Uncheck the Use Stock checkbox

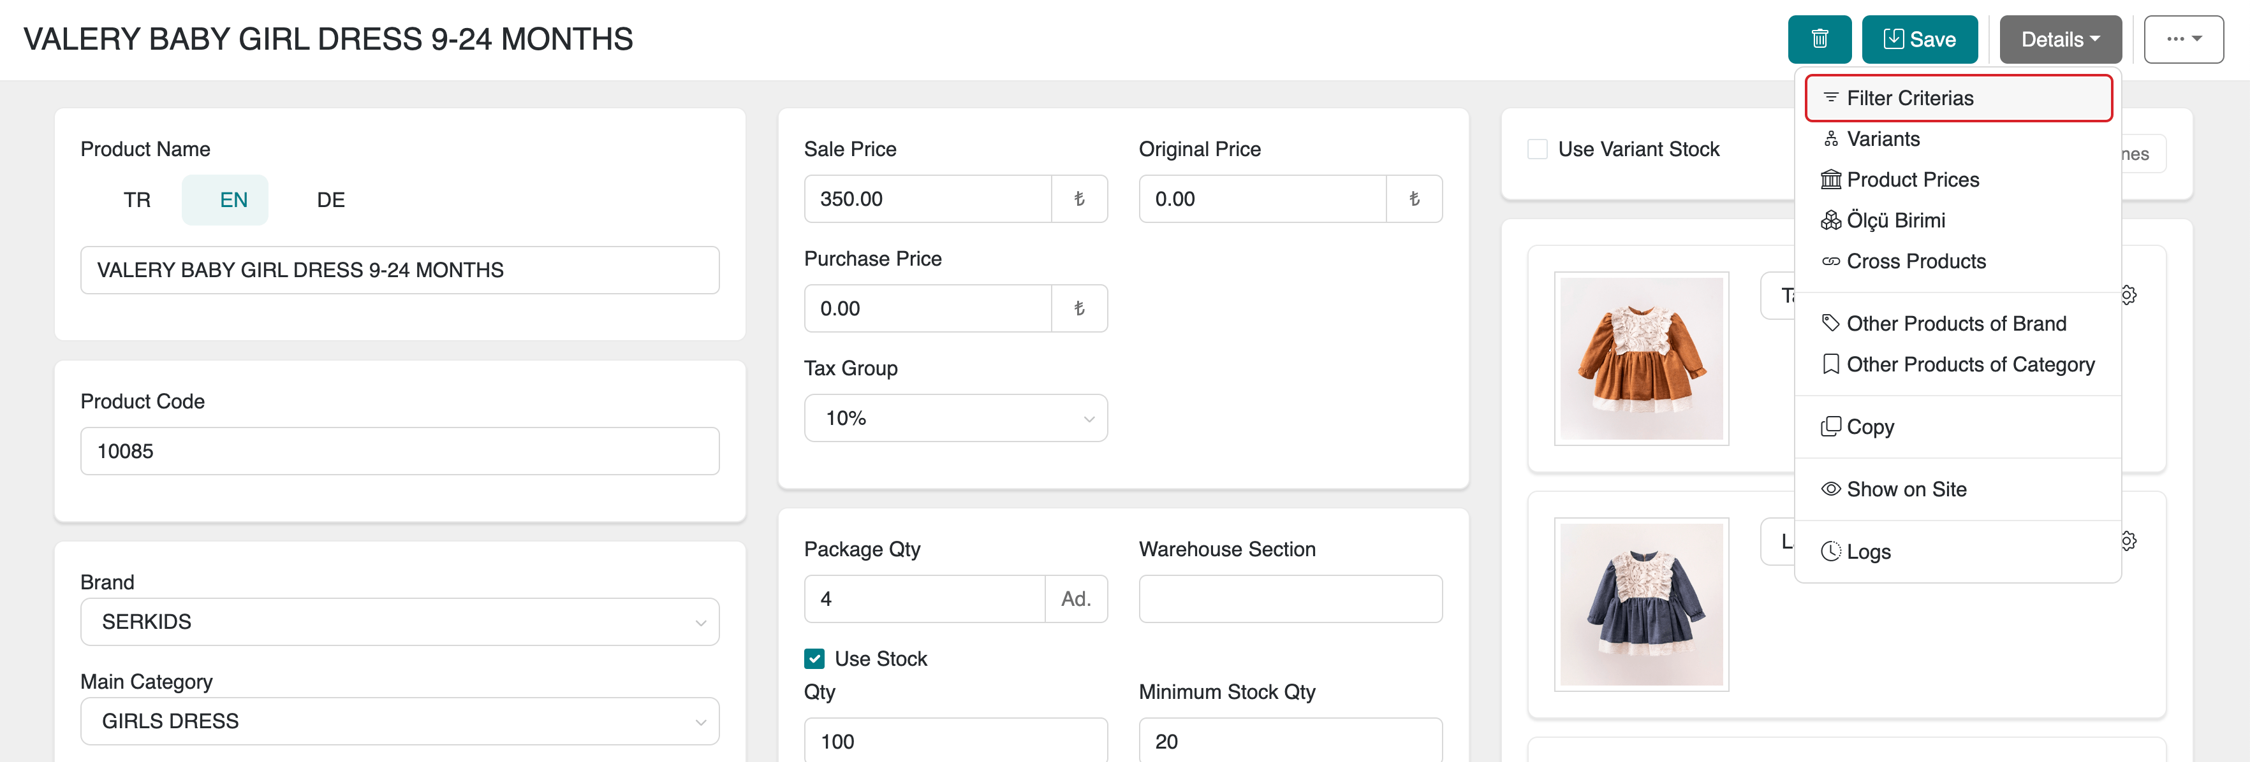click(814, 659)
